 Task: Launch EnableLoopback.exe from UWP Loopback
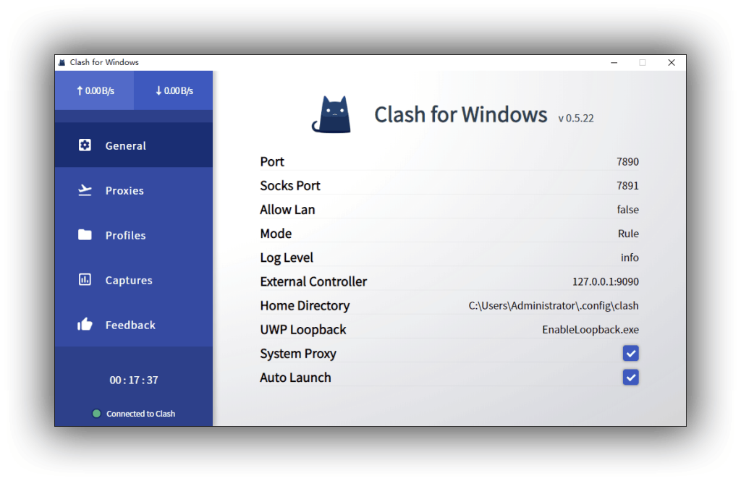[590, 330]
